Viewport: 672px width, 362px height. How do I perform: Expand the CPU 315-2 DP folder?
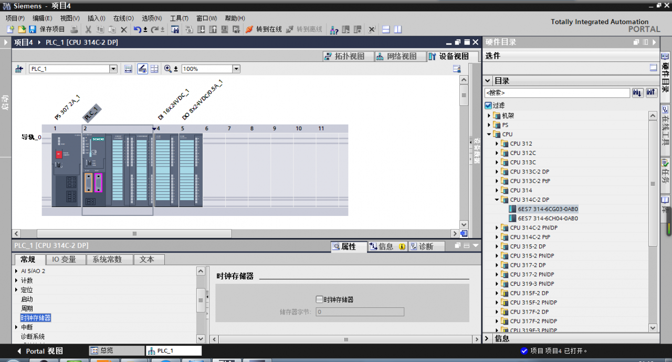pos(497,246)
